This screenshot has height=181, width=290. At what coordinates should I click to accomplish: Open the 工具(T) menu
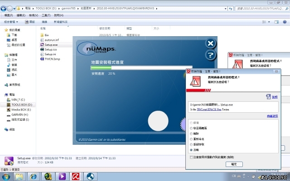[46, 15]
